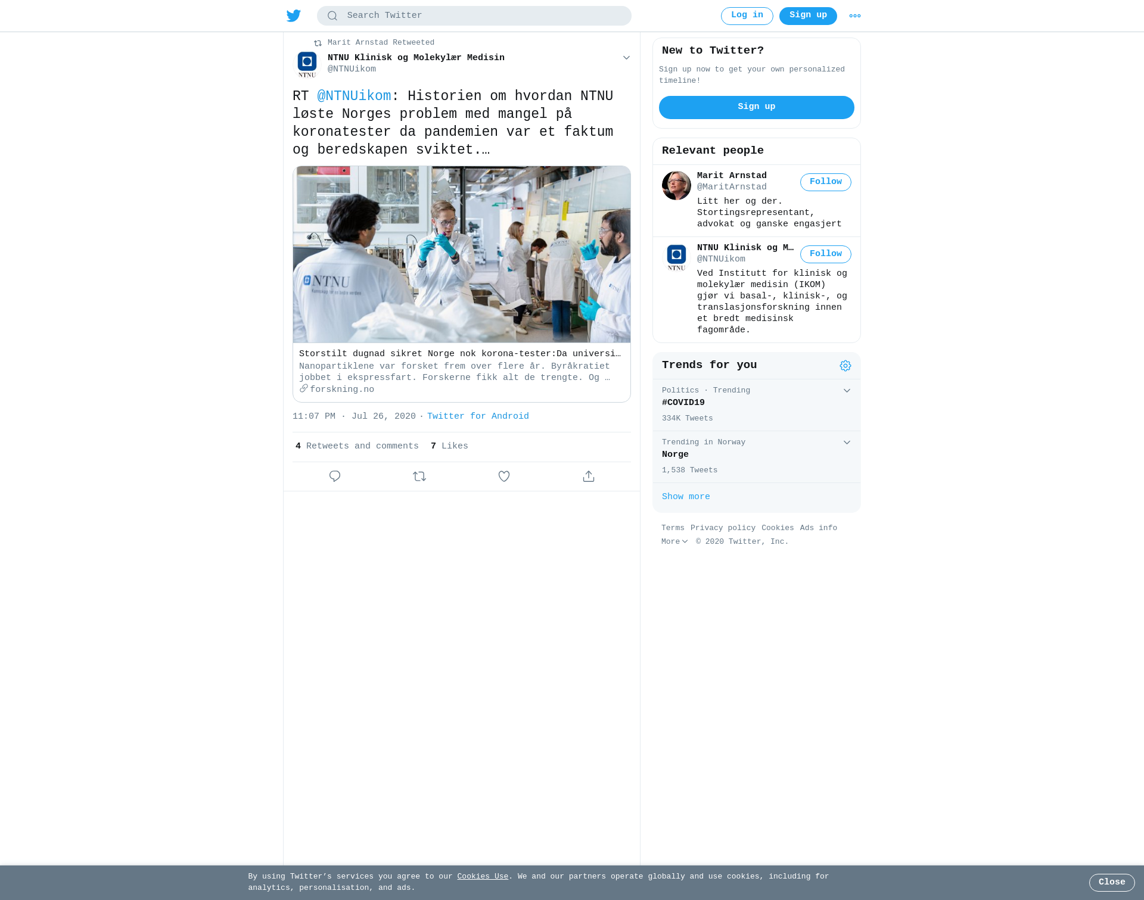
Task: Open the tweet options chevron
Action: 626,58
